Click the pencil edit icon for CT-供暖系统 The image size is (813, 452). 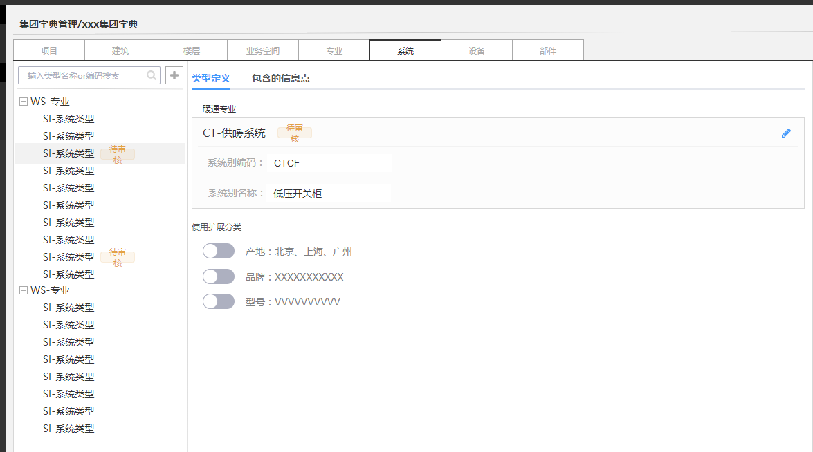point(786,133)
